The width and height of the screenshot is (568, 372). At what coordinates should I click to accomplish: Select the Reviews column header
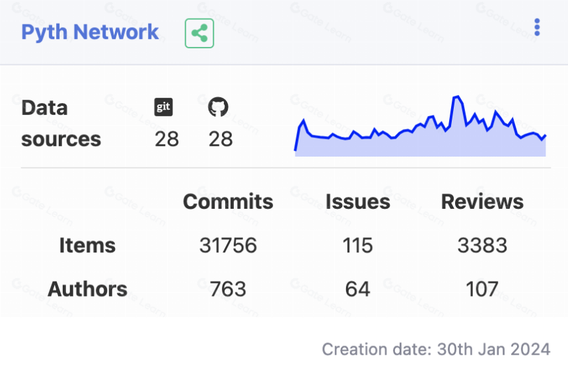click(x=482, y=202)
